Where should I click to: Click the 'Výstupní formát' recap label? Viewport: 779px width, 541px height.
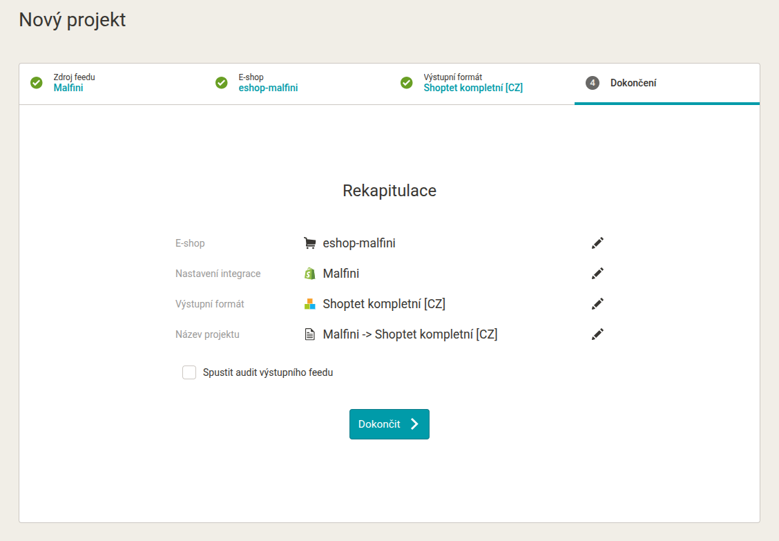210,304
